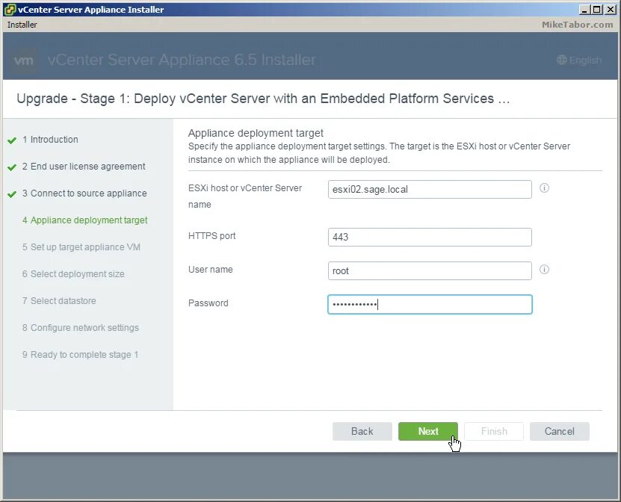Click the globe language icon
Viewport: 621px width, 502px height.
562,60
